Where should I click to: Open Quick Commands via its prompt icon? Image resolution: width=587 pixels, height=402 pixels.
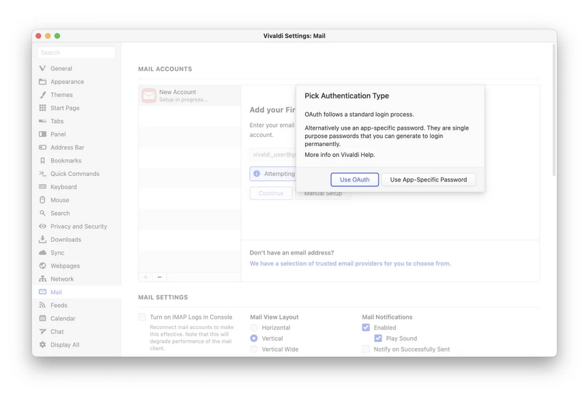[42, 173]
